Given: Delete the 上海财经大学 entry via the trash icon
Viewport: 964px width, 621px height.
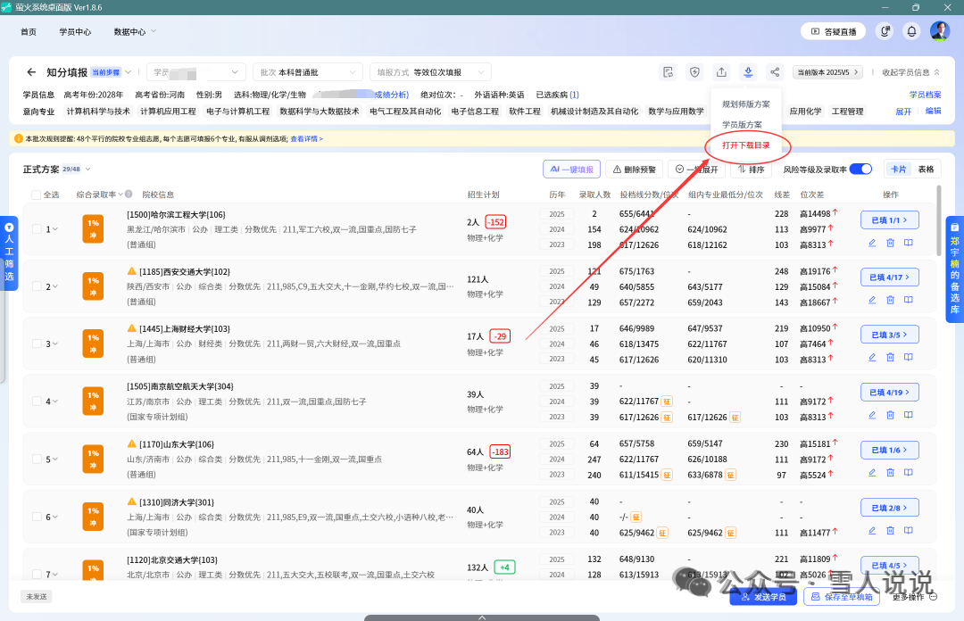Looking at the screenshot, I should pyautogui.click(x=890, y=357).
